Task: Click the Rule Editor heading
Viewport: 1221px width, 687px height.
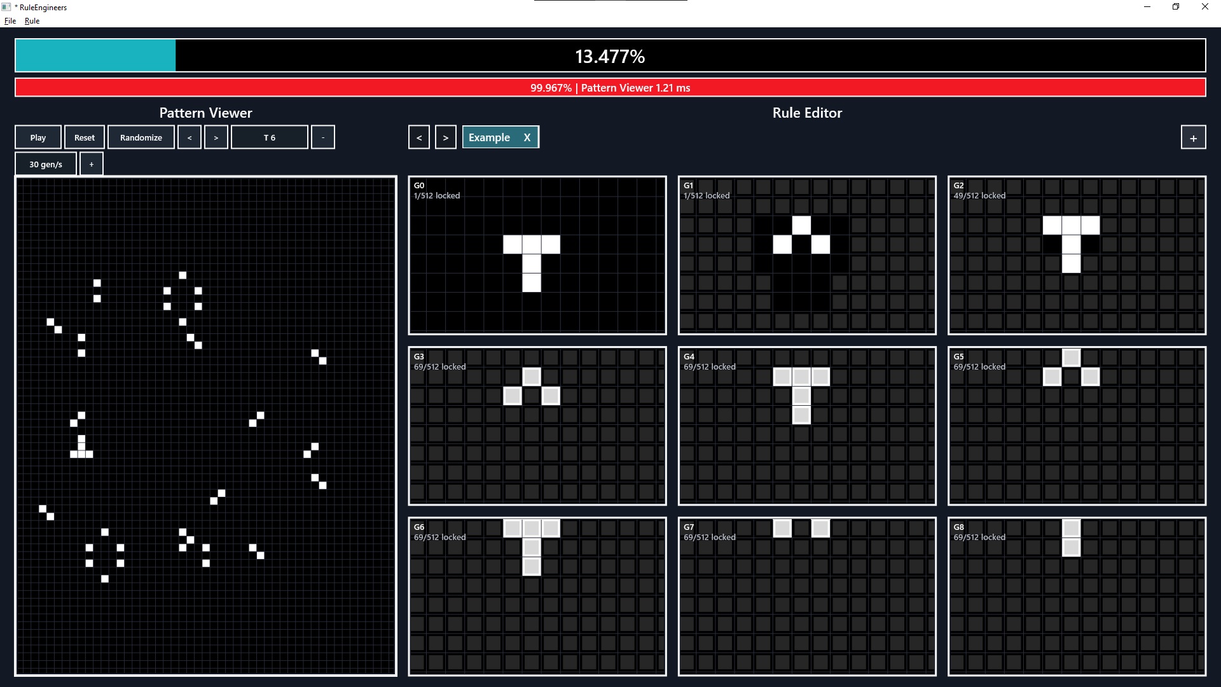Action: 807,113
